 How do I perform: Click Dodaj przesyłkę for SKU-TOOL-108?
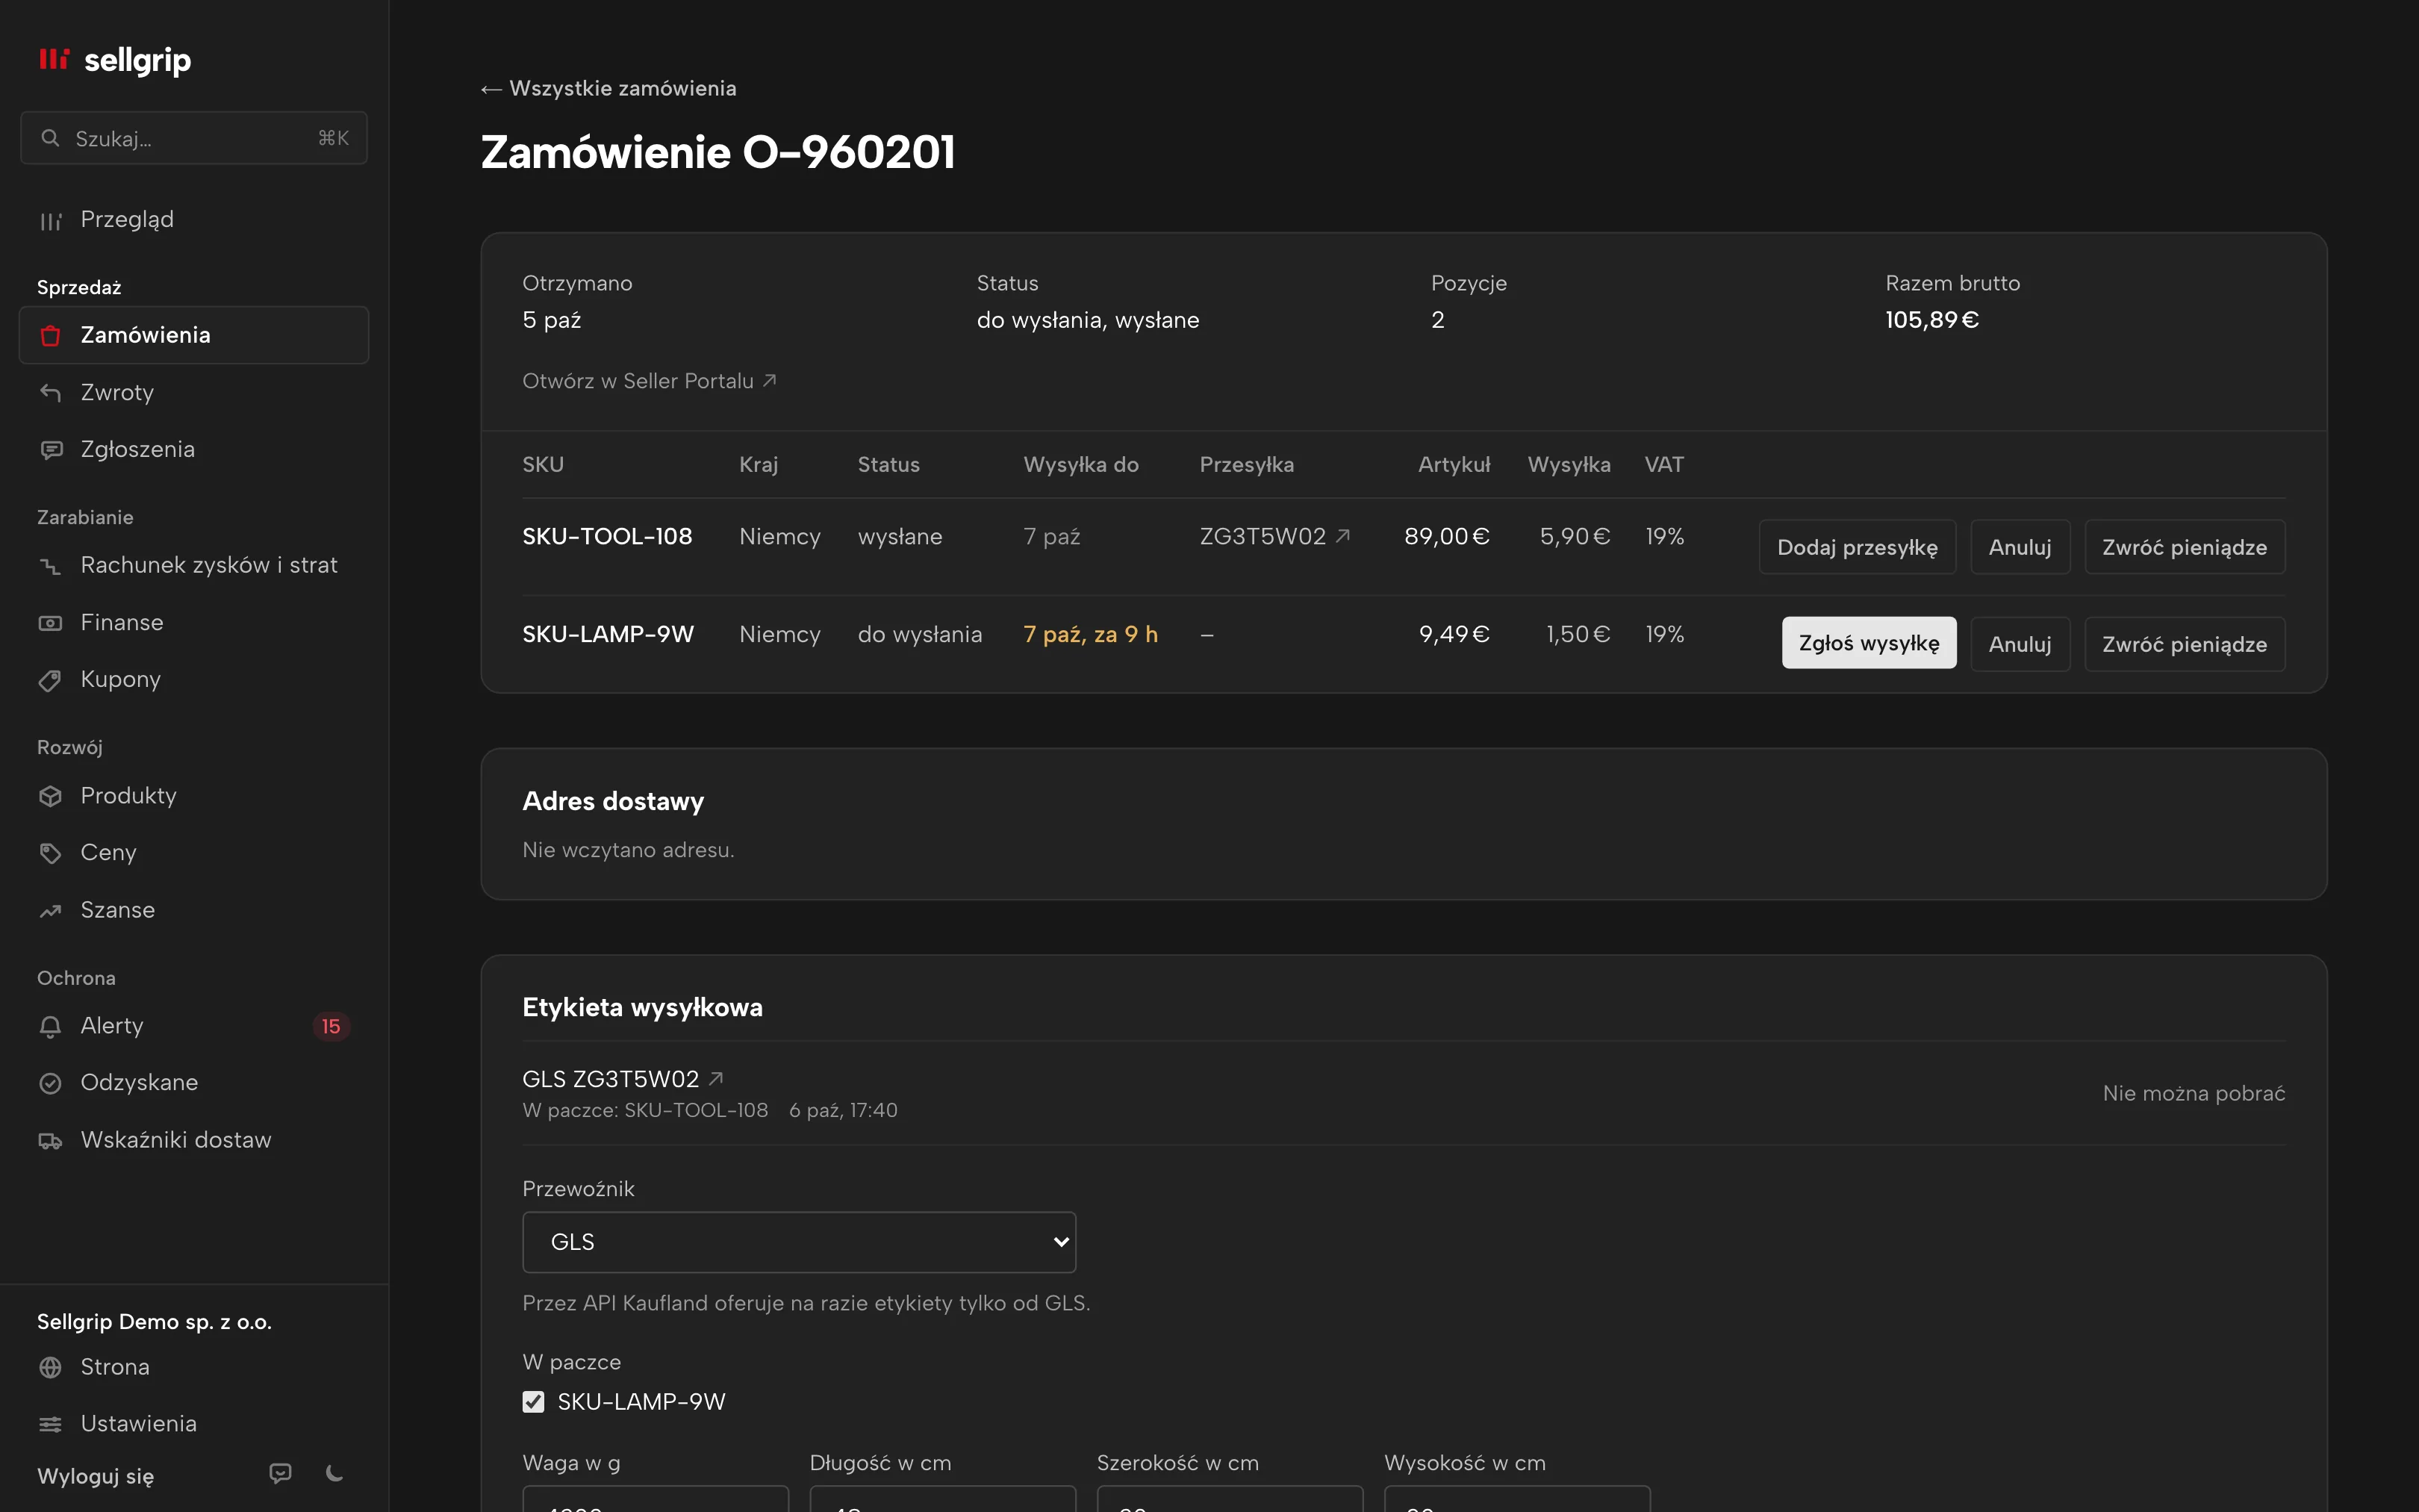point(1856,547)
